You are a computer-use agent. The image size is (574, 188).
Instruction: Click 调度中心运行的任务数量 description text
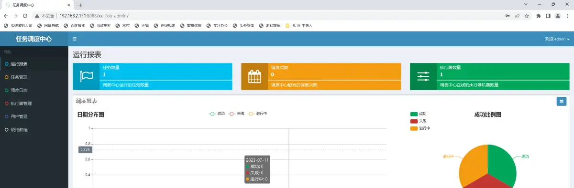(126, 85)
